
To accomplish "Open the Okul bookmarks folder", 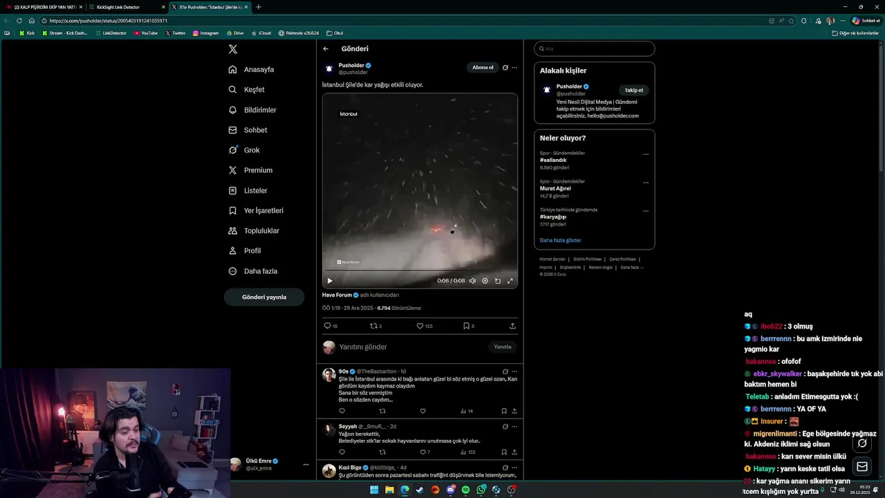I will point(335,33).
